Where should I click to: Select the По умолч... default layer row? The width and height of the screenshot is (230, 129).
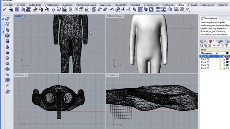click(x=215, y=53)
